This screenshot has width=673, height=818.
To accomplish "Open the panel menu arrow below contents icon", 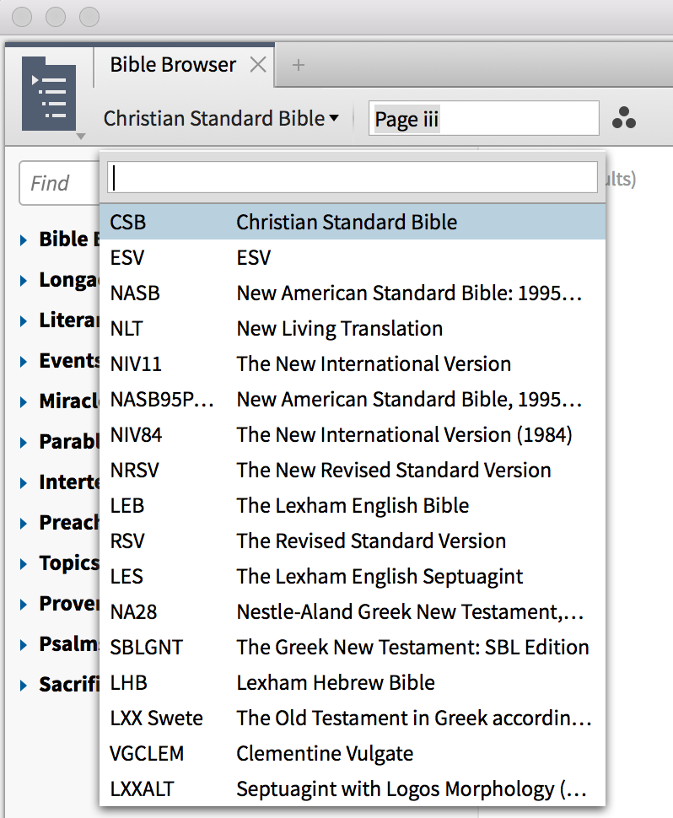I will pyautogui.click(x=80, y=136).
